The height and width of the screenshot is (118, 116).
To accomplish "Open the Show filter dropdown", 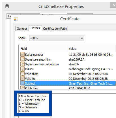I will pyautogui.click(x=57, y=38).
